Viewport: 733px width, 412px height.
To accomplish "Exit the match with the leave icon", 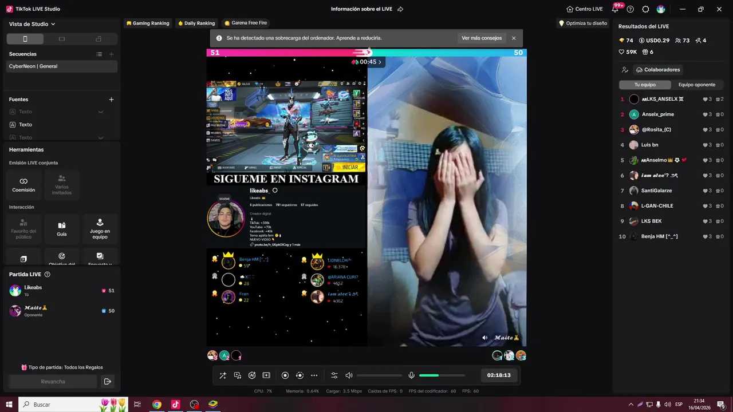I will [107, 382].
